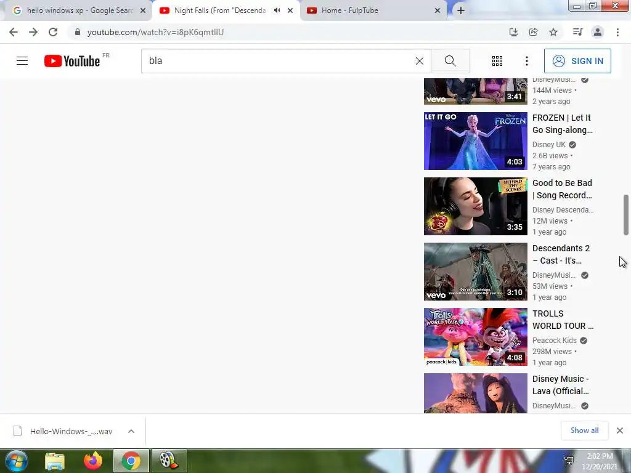This screenshot has width=631, height=473.
Task: Visit the Disney UK channel
Action: click(x=549, y=144)
